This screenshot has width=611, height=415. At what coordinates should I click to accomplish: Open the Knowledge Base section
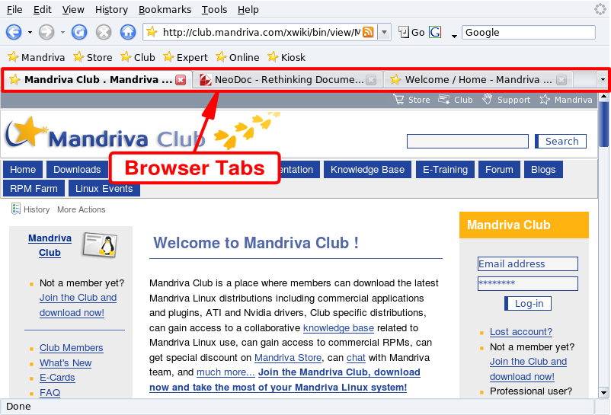(x=367, y=170)
